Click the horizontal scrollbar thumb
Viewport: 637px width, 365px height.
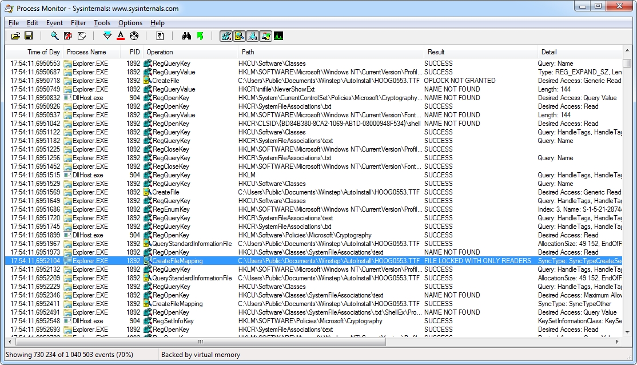point(200,342)
